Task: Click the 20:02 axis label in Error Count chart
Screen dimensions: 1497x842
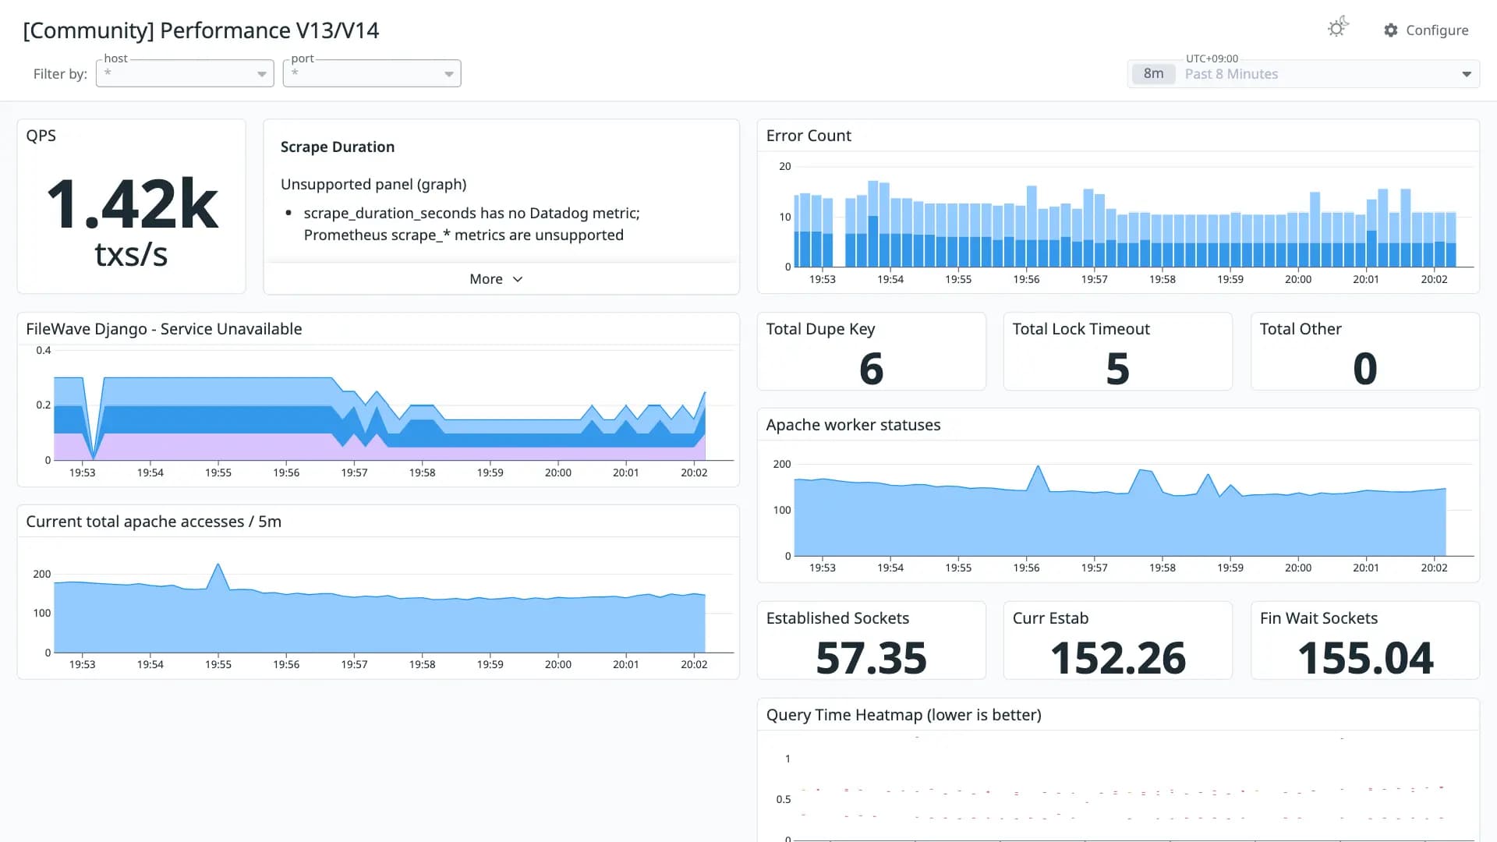Action: 1434,279
